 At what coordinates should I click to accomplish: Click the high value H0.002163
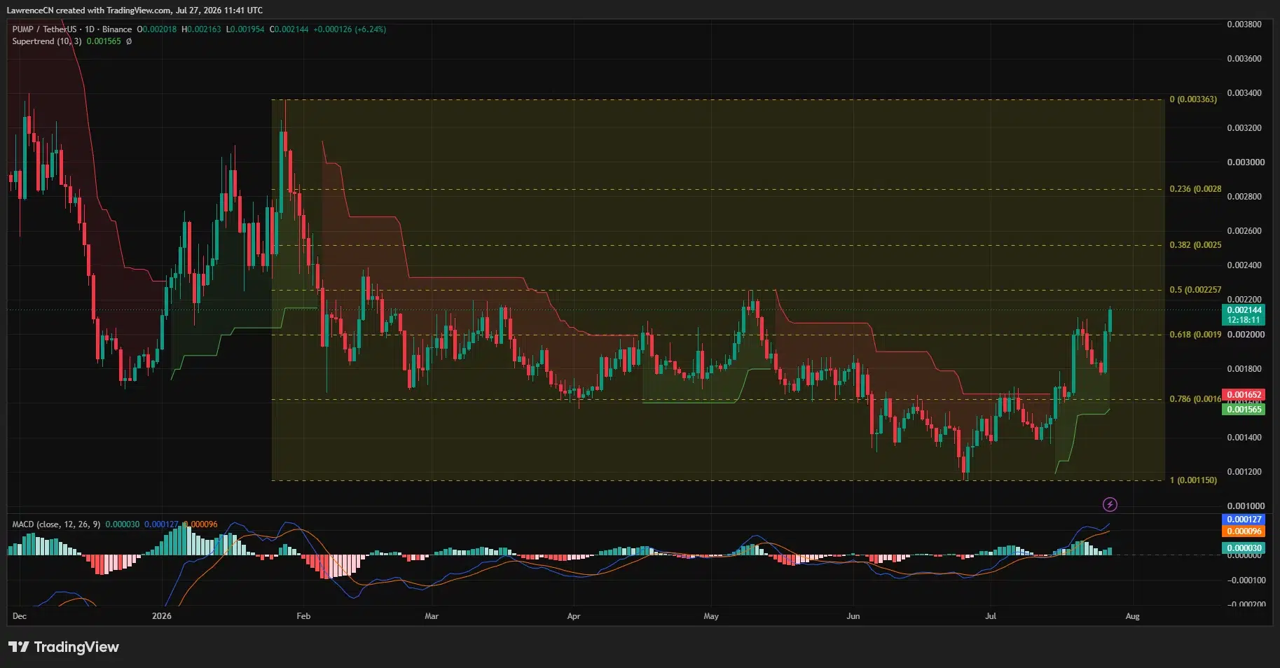point(201,29)
